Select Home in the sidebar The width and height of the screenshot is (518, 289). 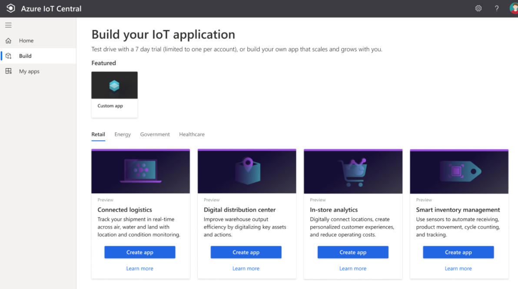(26, 40)
